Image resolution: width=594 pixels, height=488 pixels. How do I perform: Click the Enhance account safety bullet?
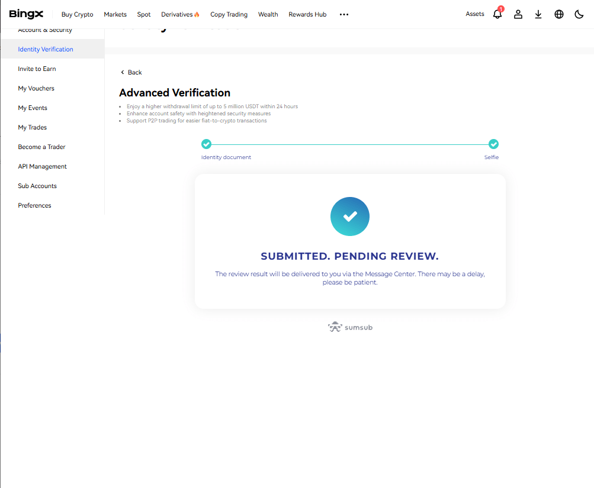[198, 114]
